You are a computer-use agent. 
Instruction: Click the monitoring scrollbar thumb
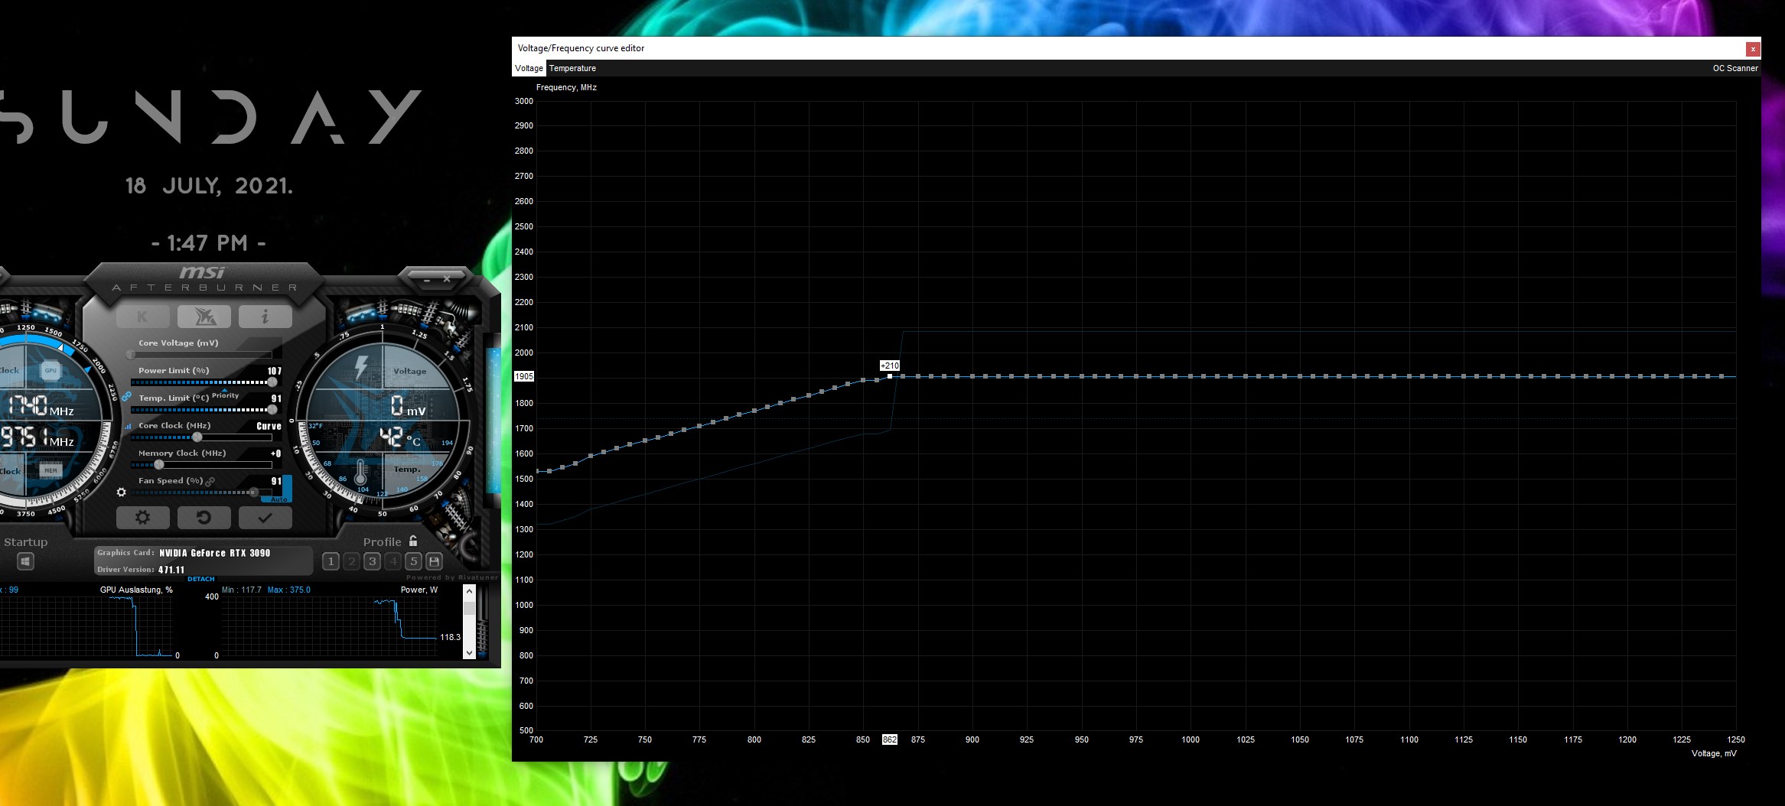point(470,608)
